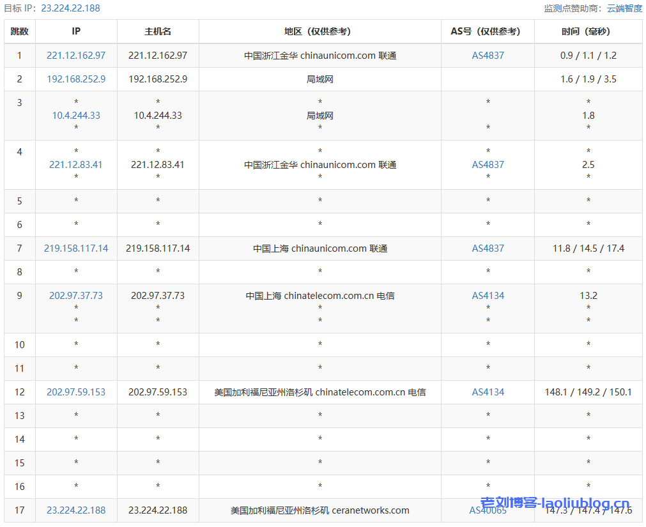This screenshot has width=646, height=527.
Task: Open the 221.12.83.41 IP link
Action: click(76, 165)
